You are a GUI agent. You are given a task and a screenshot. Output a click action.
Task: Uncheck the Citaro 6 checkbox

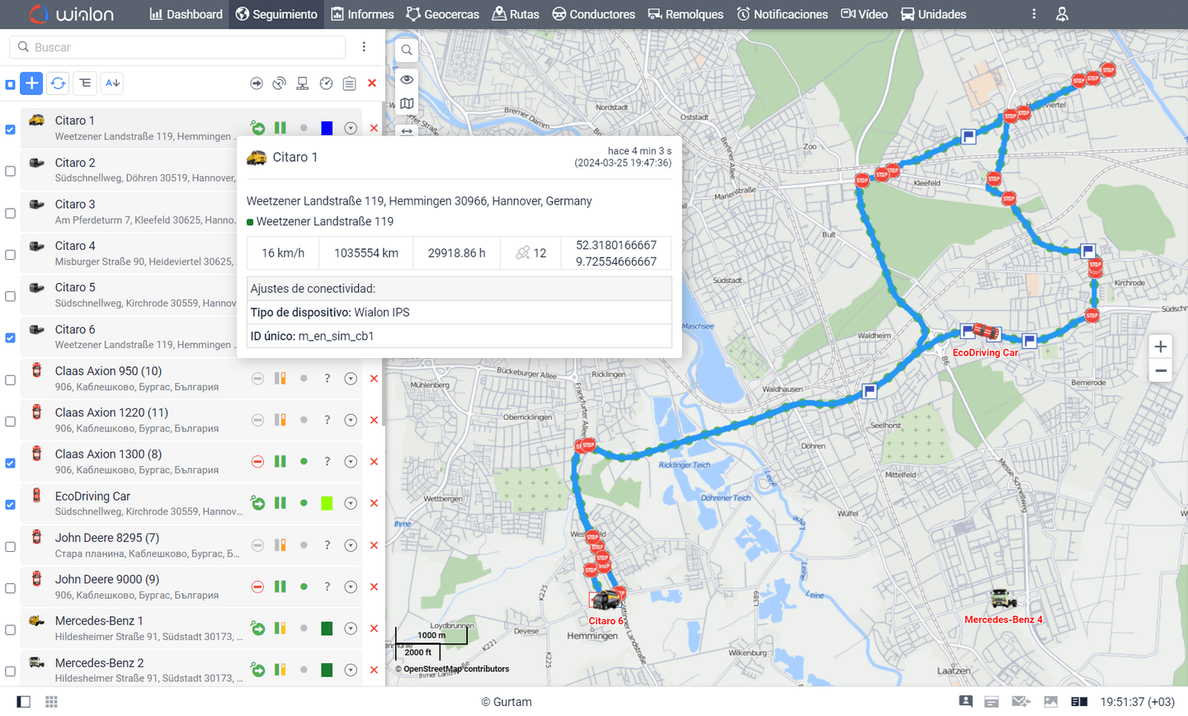pos(10,337)
